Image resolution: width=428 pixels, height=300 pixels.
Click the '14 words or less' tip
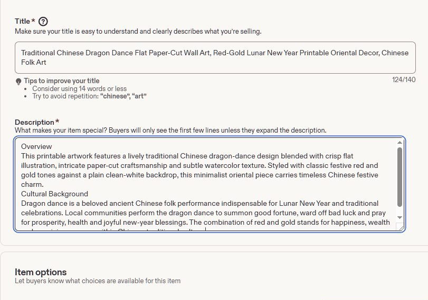pos(80,89)
